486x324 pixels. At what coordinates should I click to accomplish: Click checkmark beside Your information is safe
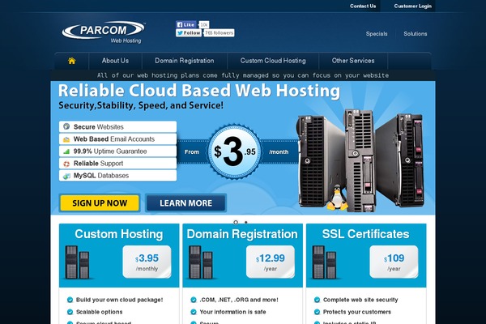(194, 312)
